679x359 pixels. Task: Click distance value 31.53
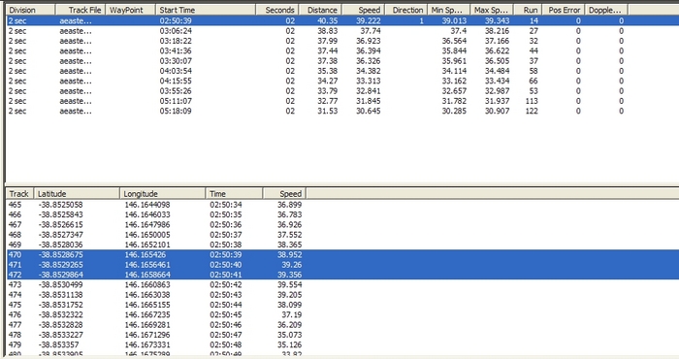[328, 111]
